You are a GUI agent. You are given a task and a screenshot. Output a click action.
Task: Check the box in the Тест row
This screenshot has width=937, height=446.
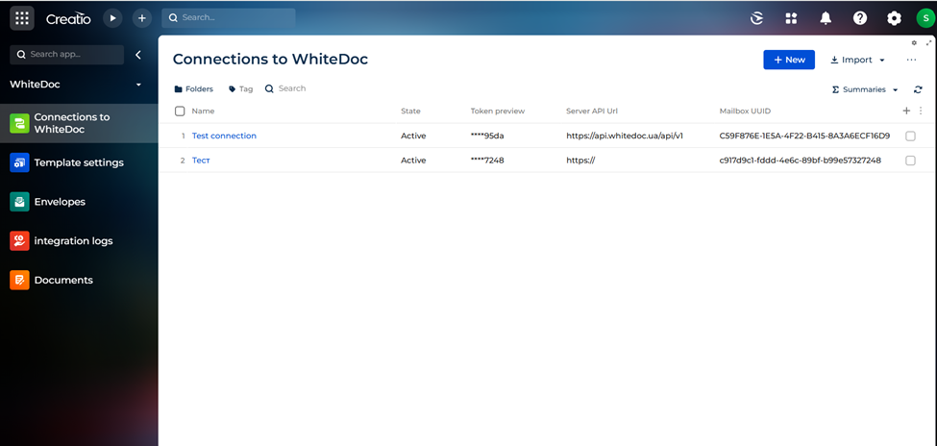point(910,161)
